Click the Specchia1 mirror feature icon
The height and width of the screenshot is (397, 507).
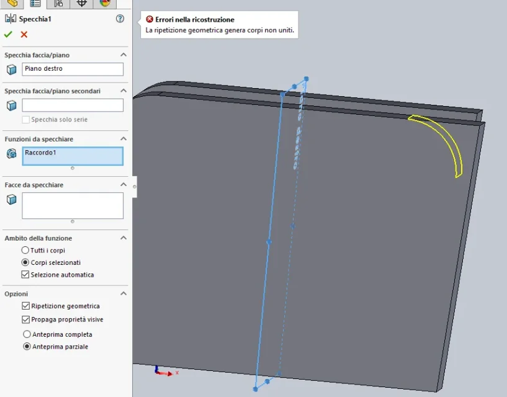coord(11,19)
